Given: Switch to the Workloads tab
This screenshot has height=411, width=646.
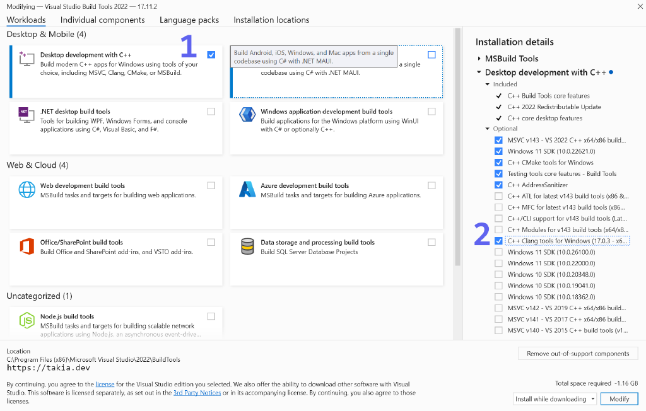Looking at the screenshot, I should (x=26, y=20).
